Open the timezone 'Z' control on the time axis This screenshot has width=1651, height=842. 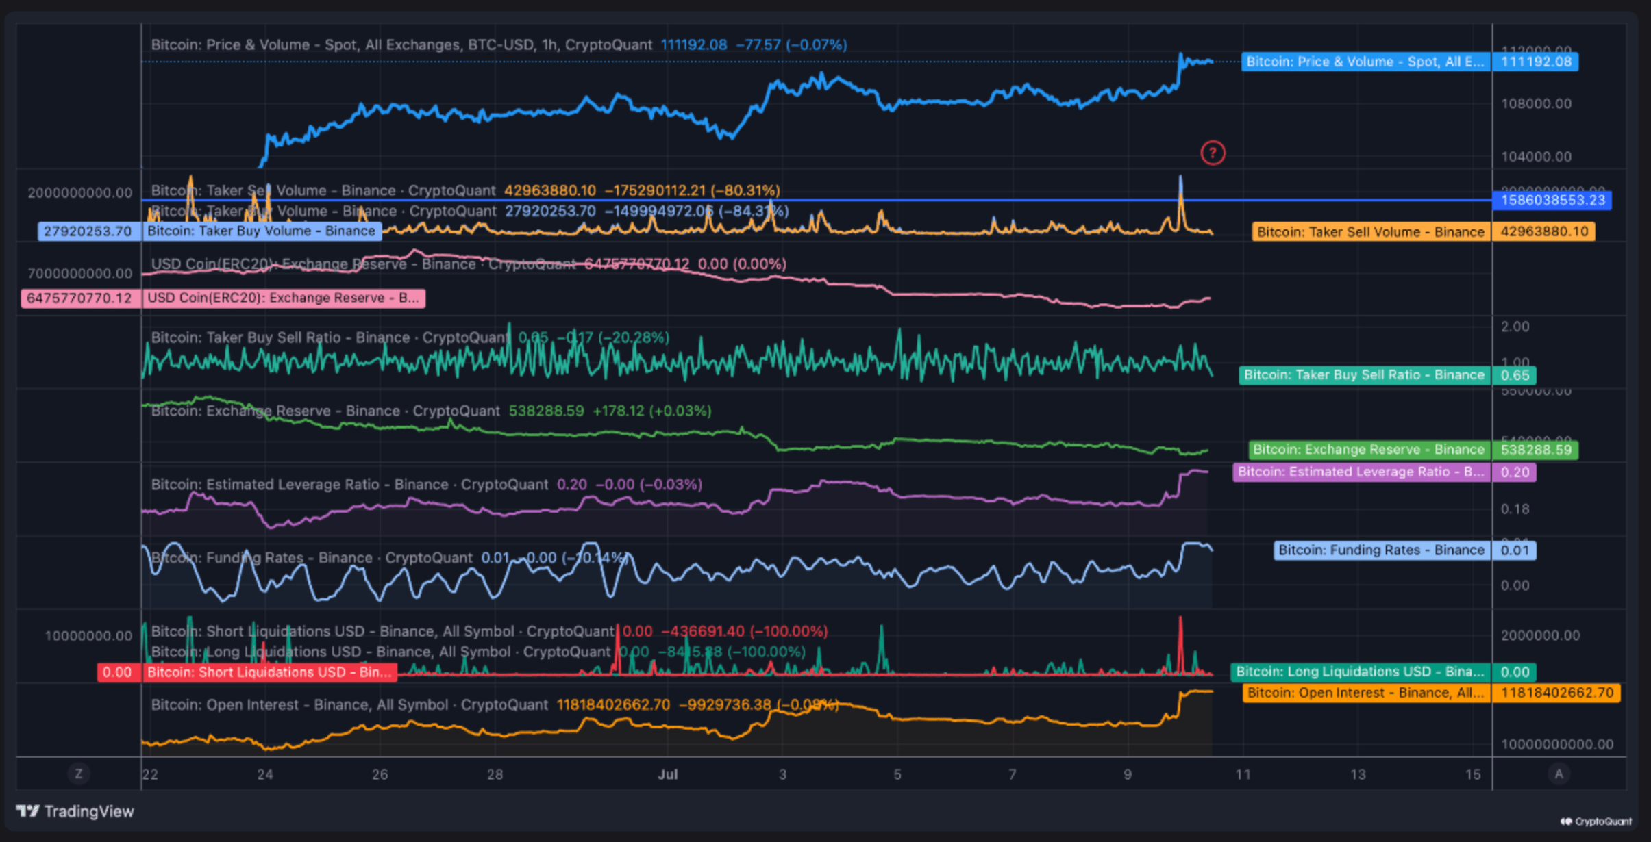click(x=78, y=774)
